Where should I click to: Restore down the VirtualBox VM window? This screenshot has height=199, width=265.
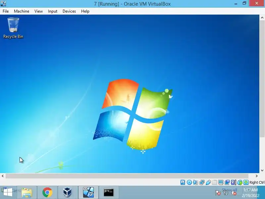tap(244, 3)
